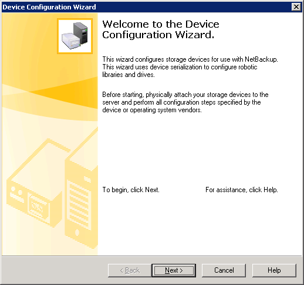Click the grayed-out < Back button
This screenshot has width=304, height=285.
(130, 270)
